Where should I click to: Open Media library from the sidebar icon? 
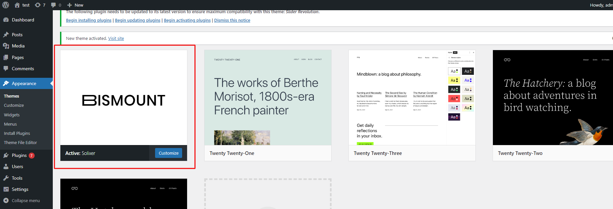pyautogui.click(x=6, y=46)
